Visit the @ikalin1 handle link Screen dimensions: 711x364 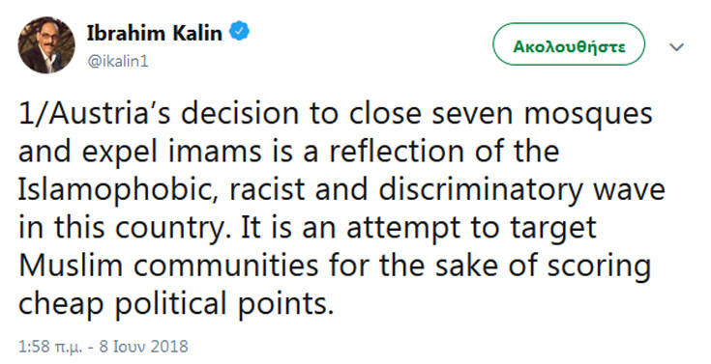(118, 61)
